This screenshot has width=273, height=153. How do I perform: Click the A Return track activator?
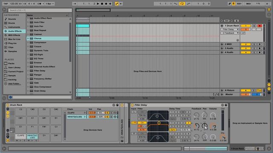[246, 91]
